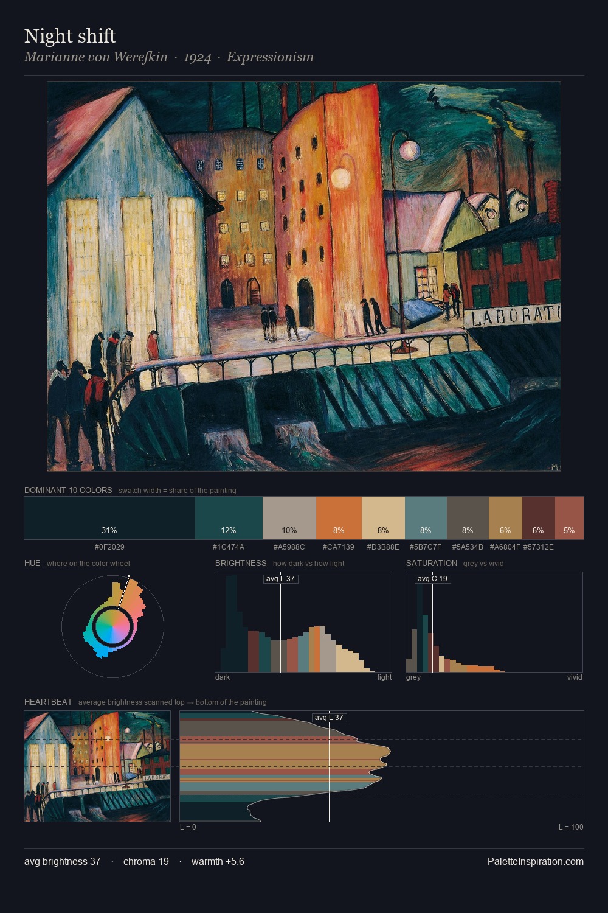Click the hex code #A5988C
This screenshot has height=913, width=608.
(x=289, y=547)
